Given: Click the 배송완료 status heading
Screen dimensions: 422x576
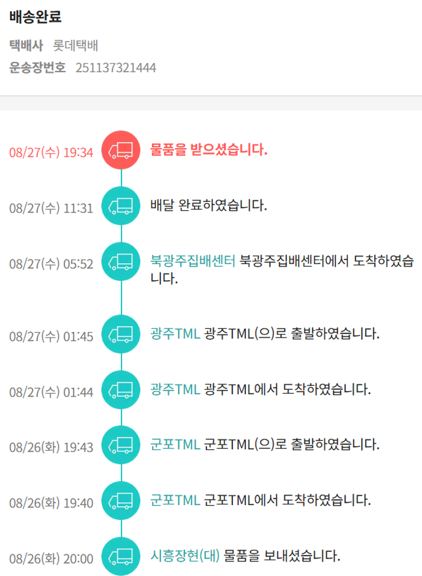Looking at the screenshot, I should 35,17.
